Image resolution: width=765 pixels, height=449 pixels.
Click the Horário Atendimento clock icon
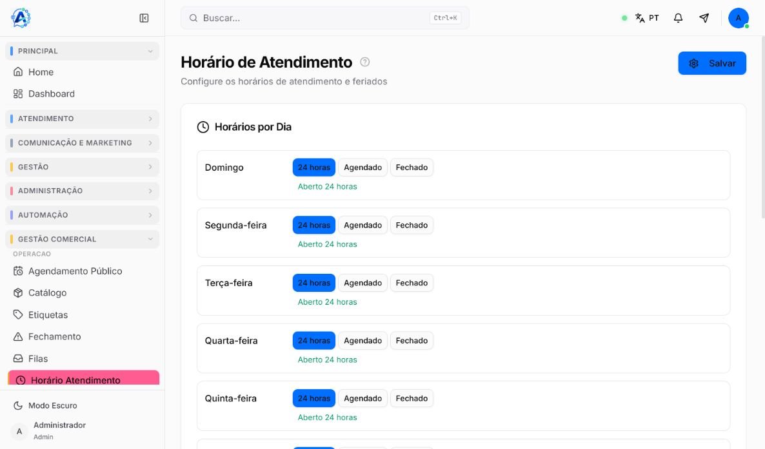pos(21,380)
